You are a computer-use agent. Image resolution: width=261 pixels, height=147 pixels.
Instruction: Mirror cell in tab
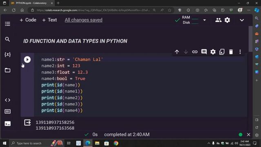tap(222, 52)
